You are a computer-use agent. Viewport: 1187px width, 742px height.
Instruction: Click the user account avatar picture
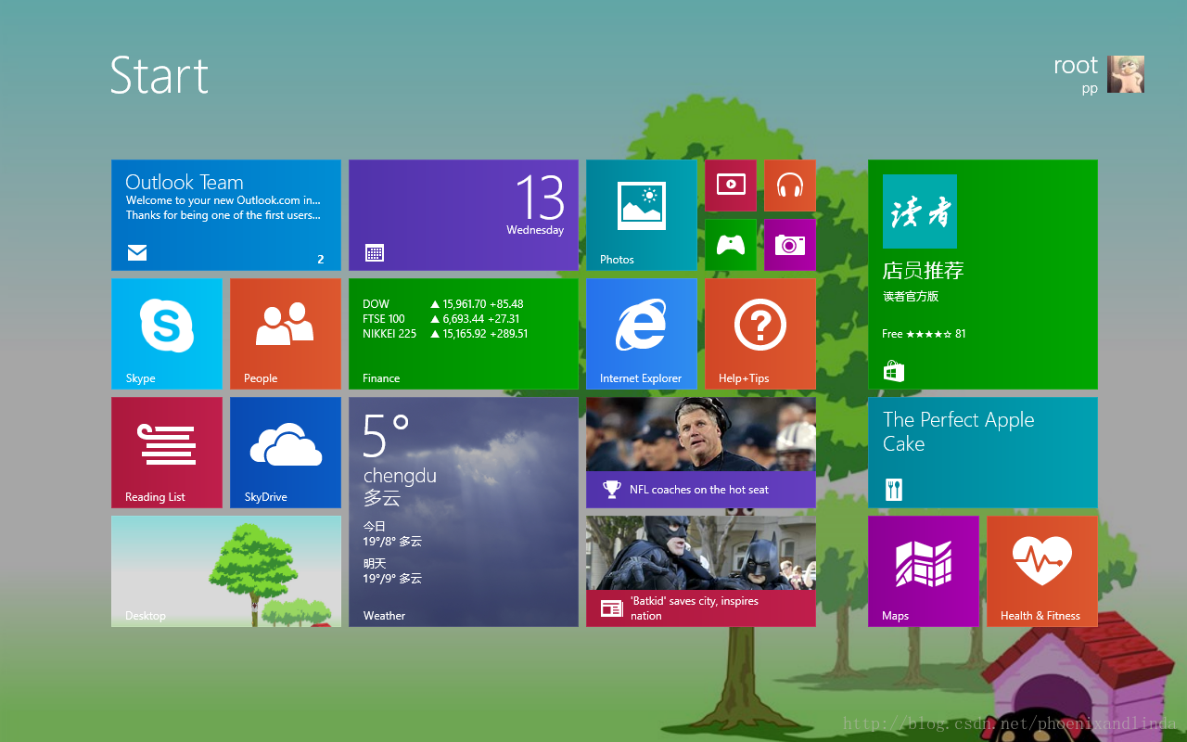pos(1126,74)
